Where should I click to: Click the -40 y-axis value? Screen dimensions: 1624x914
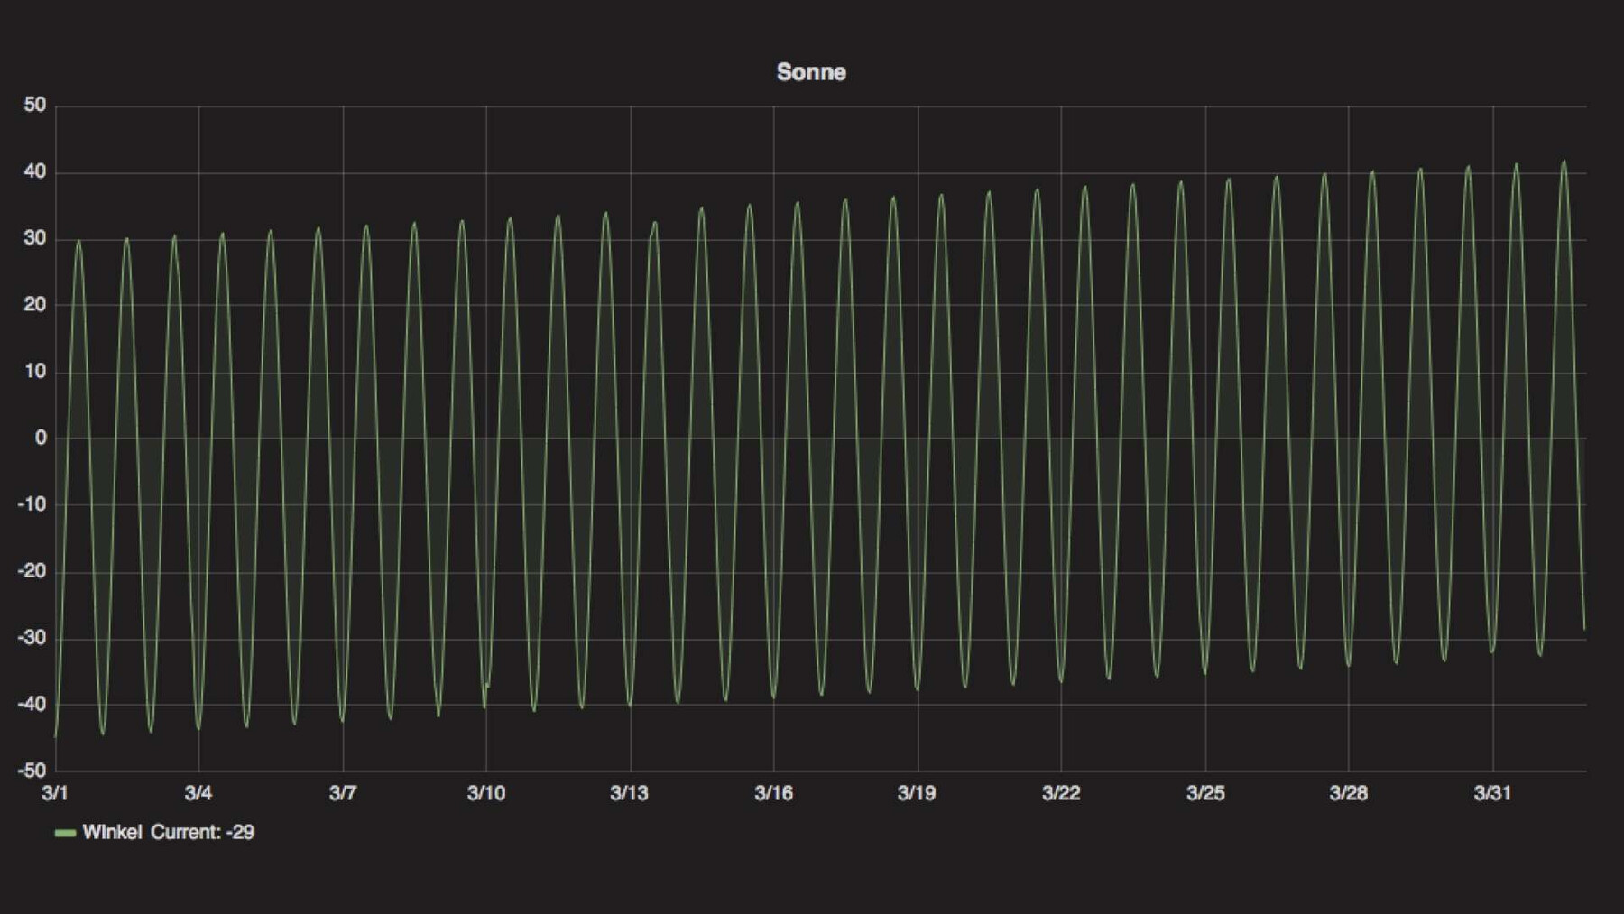coord(31,704)
